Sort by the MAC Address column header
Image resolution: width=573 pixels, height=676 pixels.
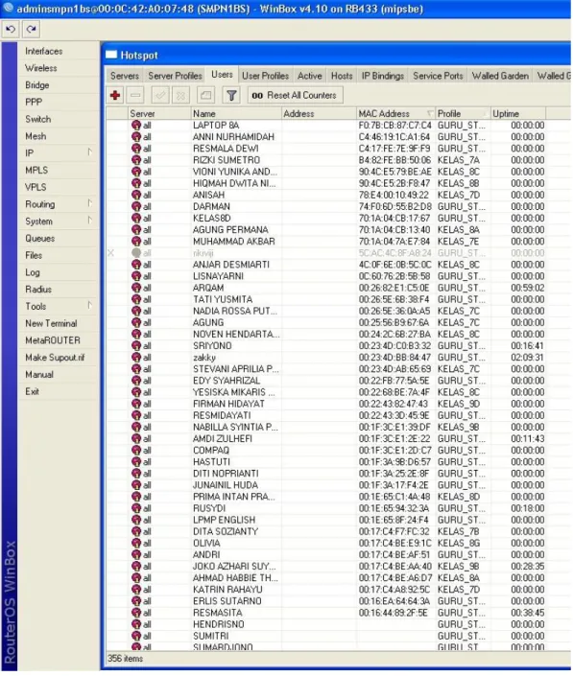(x=395, y=114)
